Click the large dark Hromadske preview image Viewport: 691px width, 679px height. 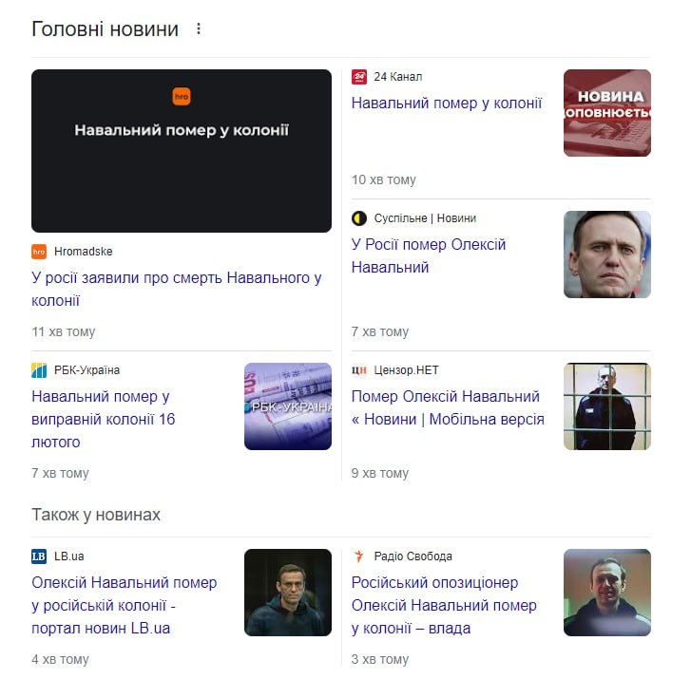coord(182,151)
